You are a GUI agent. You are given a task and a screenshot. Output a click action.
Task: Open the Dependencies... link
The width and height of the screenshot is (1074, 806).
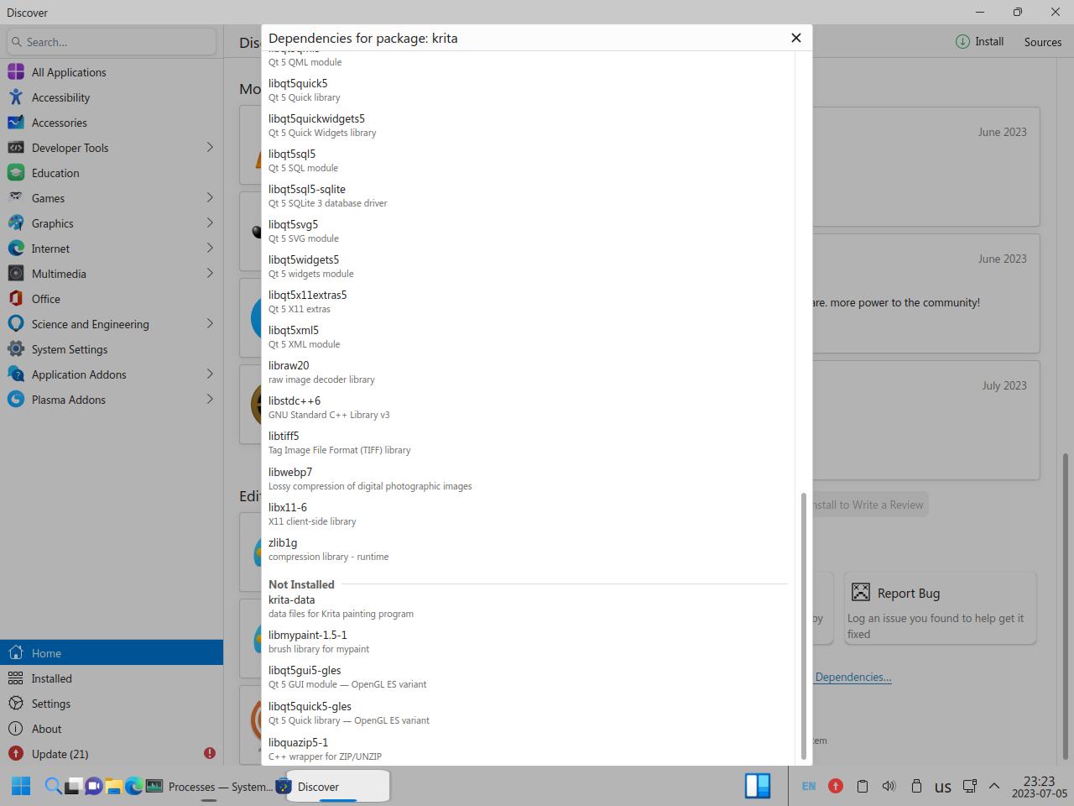852,677
